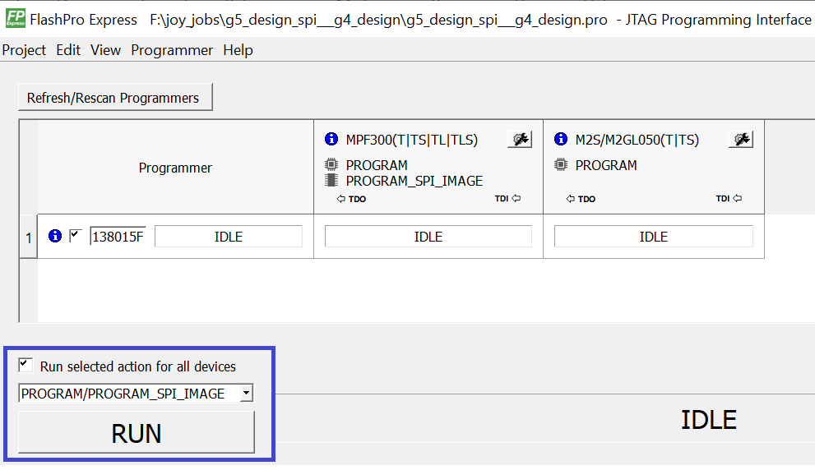Click Refresh/Rescan Programmers button

(113, 98)
